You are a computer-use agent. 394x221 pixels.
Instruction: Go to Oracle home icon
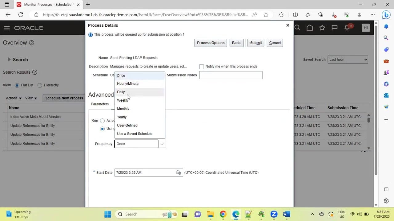tap(310, 28)
